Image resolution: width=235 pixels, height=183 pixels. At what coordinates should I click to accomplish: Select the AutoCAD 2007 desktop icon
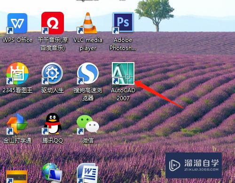(123, 73)
